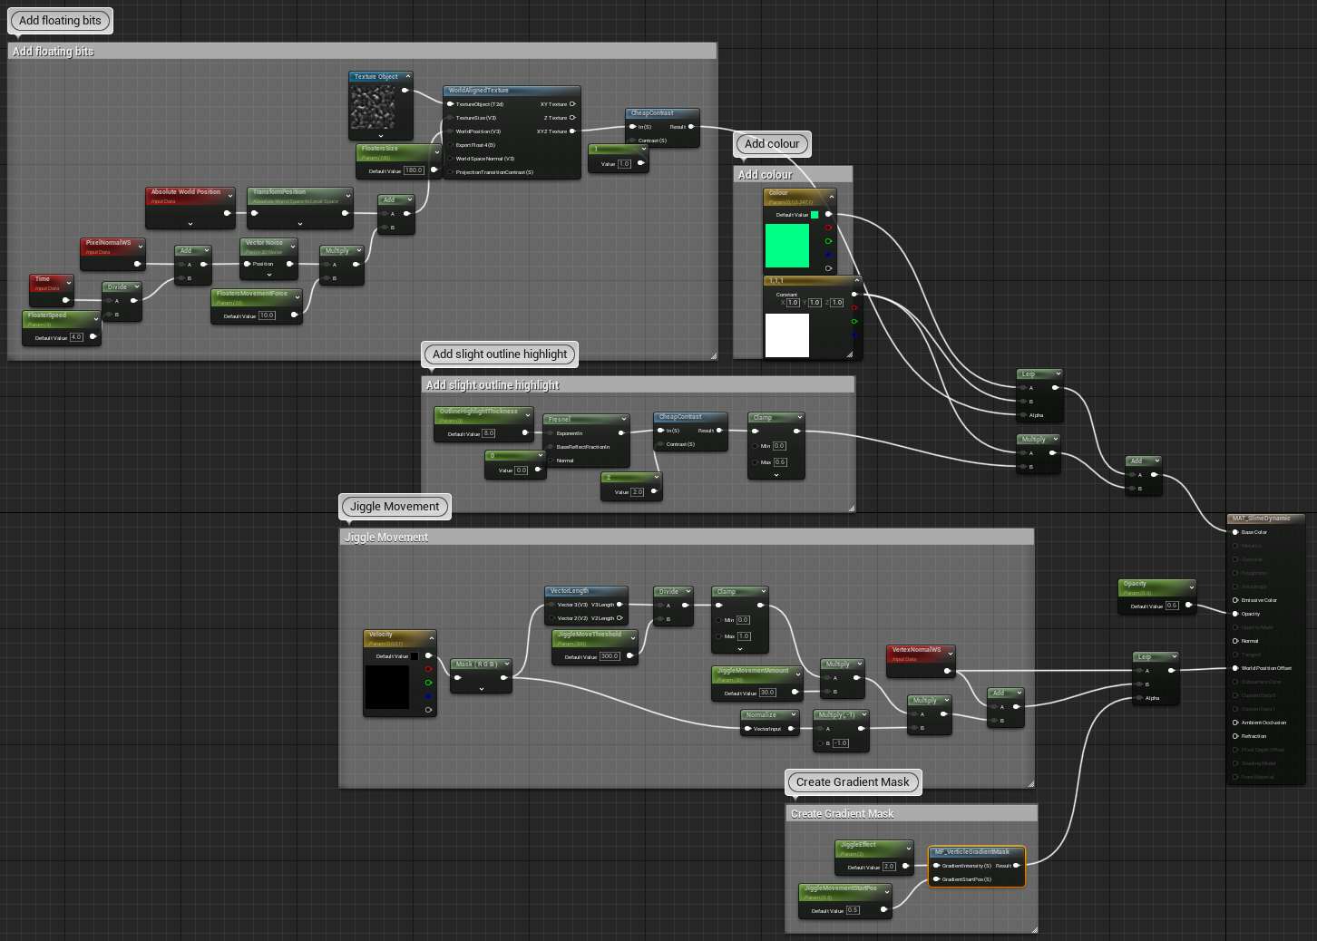Open the FloatersSize node chevron
The image size is (1317, 941).
click(436, 152)
